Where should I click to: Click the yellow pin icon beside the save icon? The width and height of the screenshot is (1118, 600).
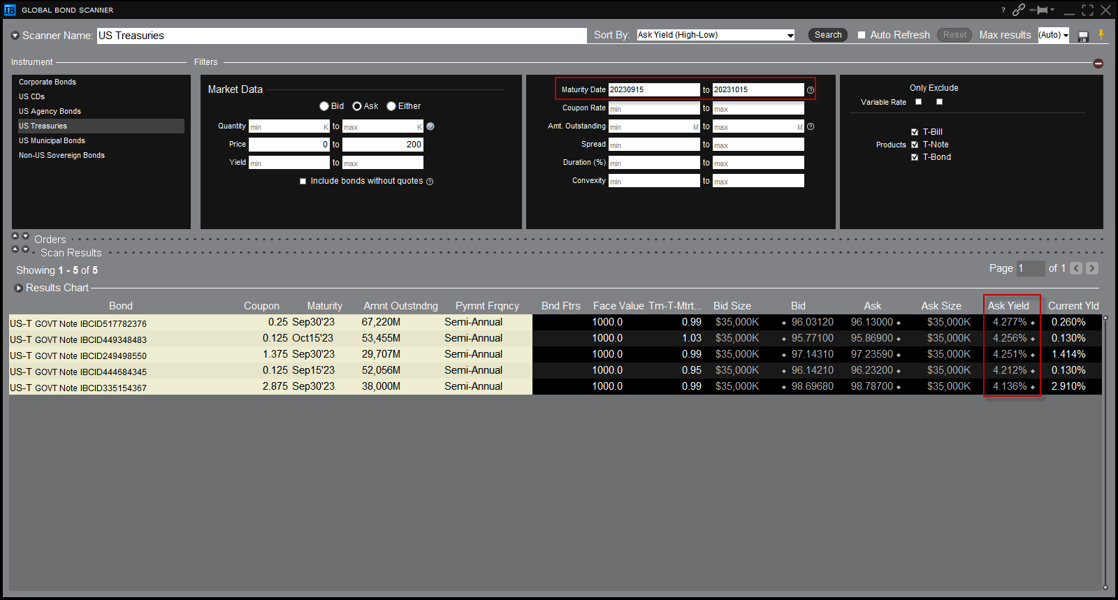click(x=1101, y=34)
